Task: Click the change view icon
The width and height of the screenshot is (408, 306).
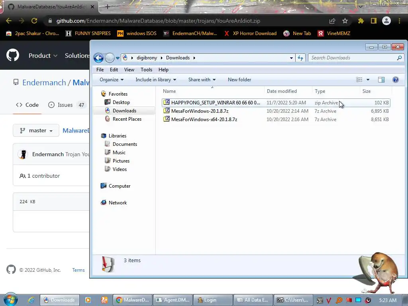Action: [359, 80]
